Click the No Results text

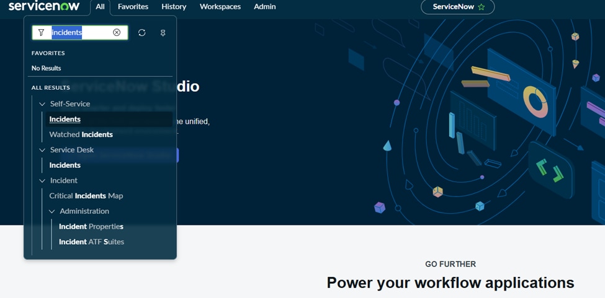coord(47,68)
